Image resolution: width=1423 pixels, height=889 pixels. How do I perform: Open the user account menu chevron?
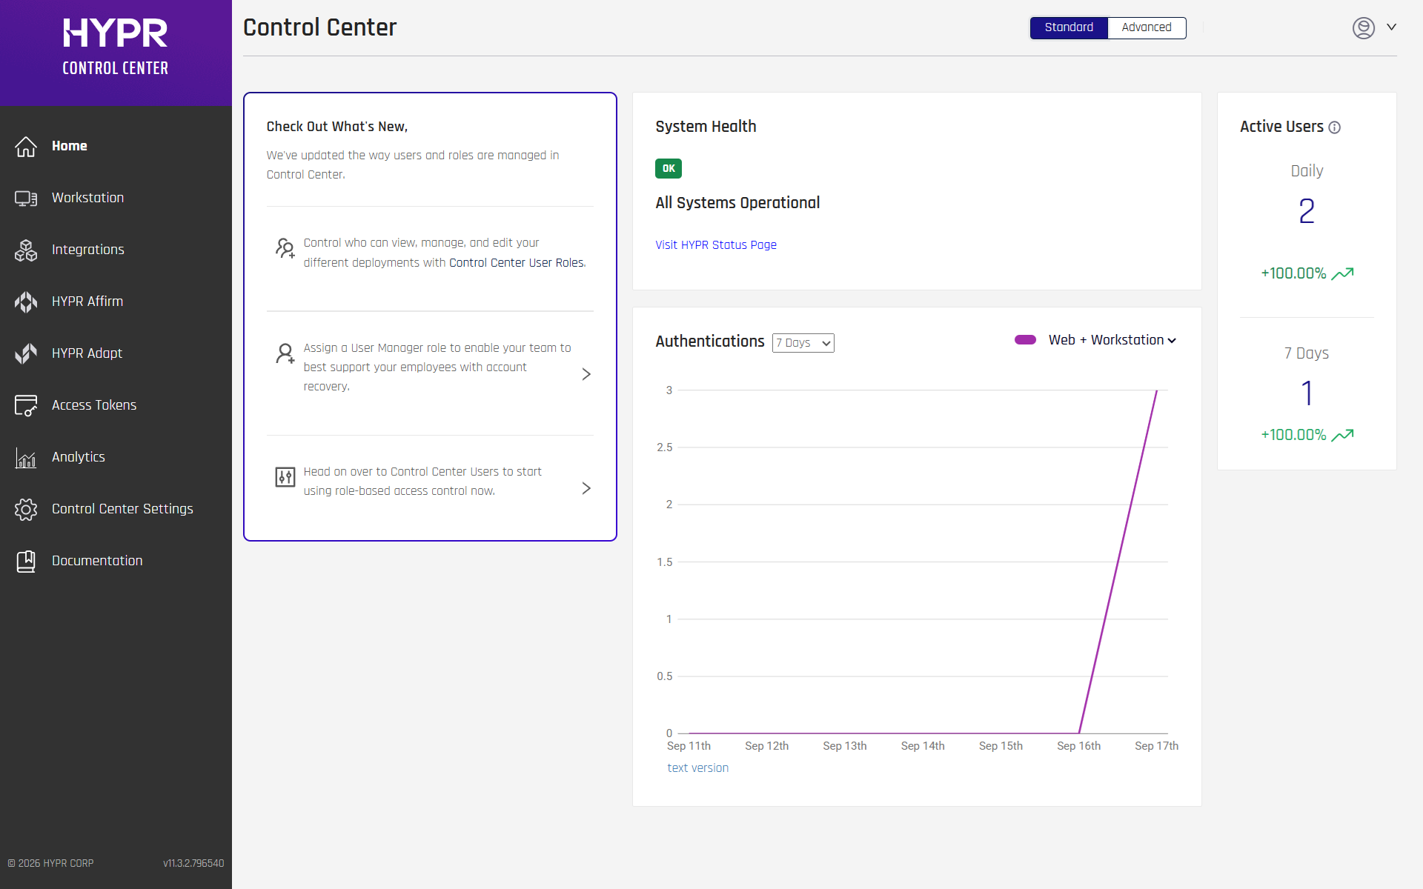[x=1392, y=27]
